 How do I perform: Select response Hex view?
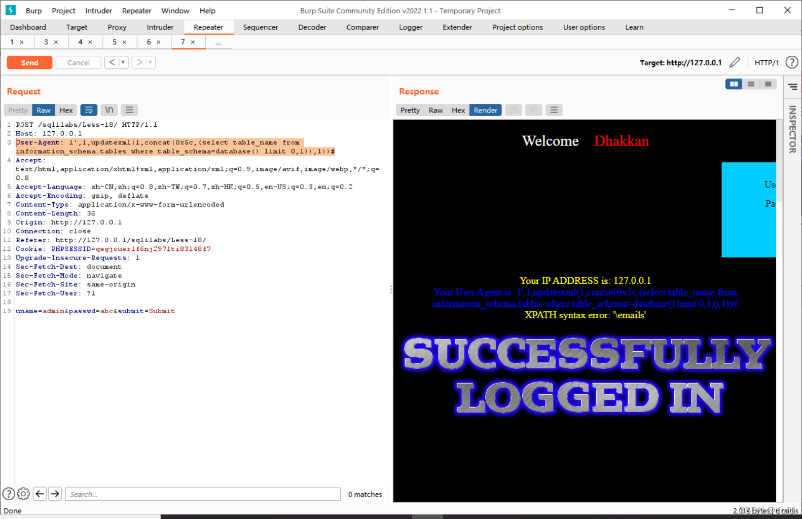[x=458, y=110]
